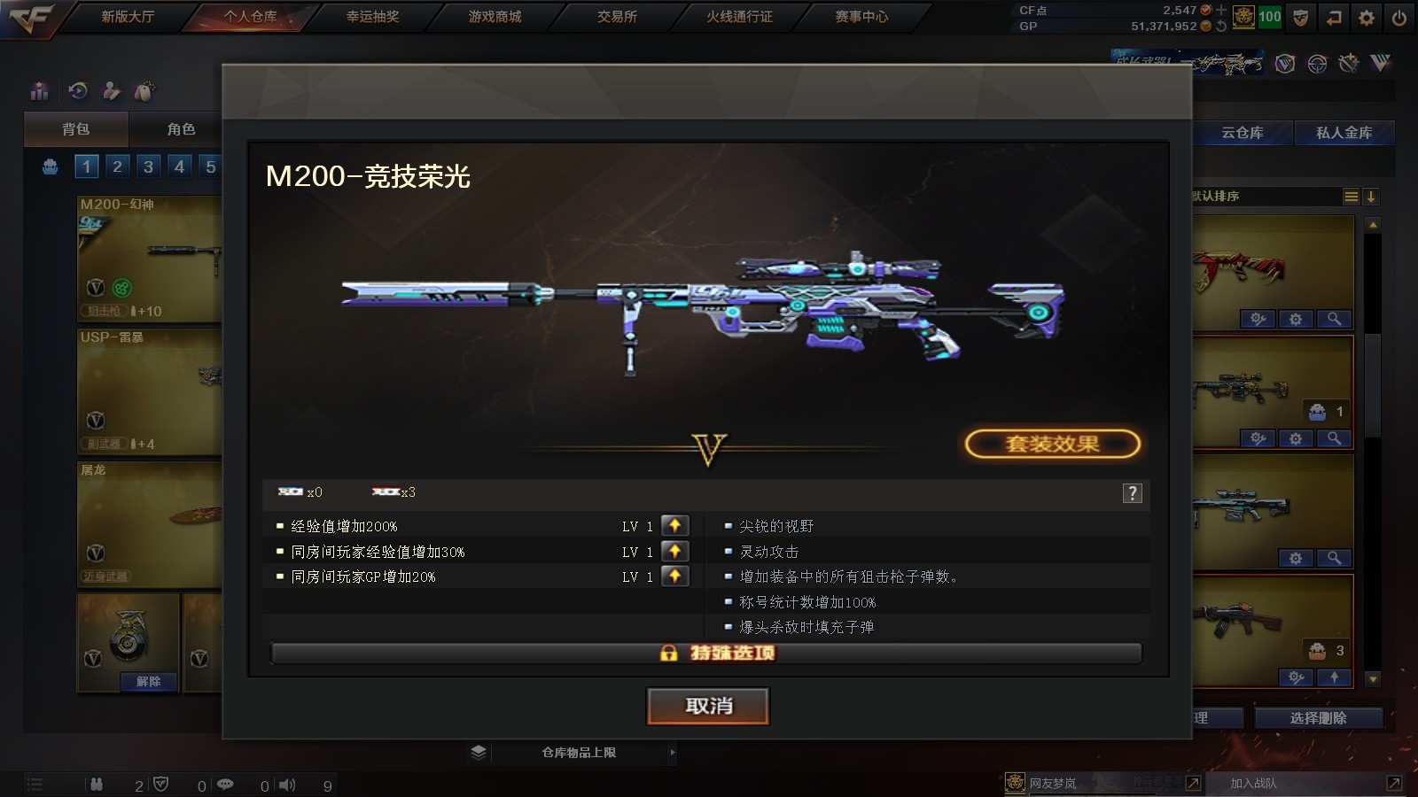The image size is (1418, 797).
Task: Open the settings gear in top bar
Action: [1366, 17]
